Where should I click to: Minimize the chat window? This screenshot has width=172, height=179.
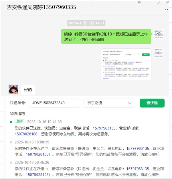pyautogui.click(x=149, y=2)
